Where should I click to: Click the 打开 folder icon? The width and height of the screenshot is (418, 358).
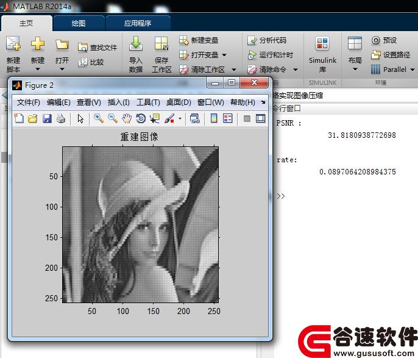[x=62, y=44]
